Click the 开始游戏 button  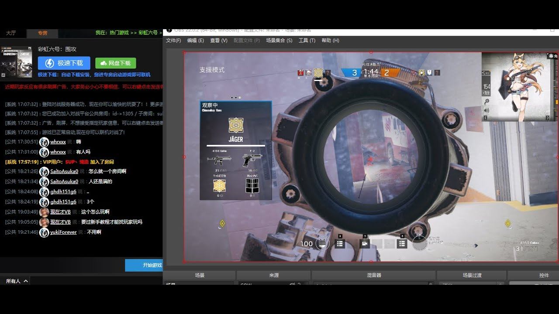point(144,265)
